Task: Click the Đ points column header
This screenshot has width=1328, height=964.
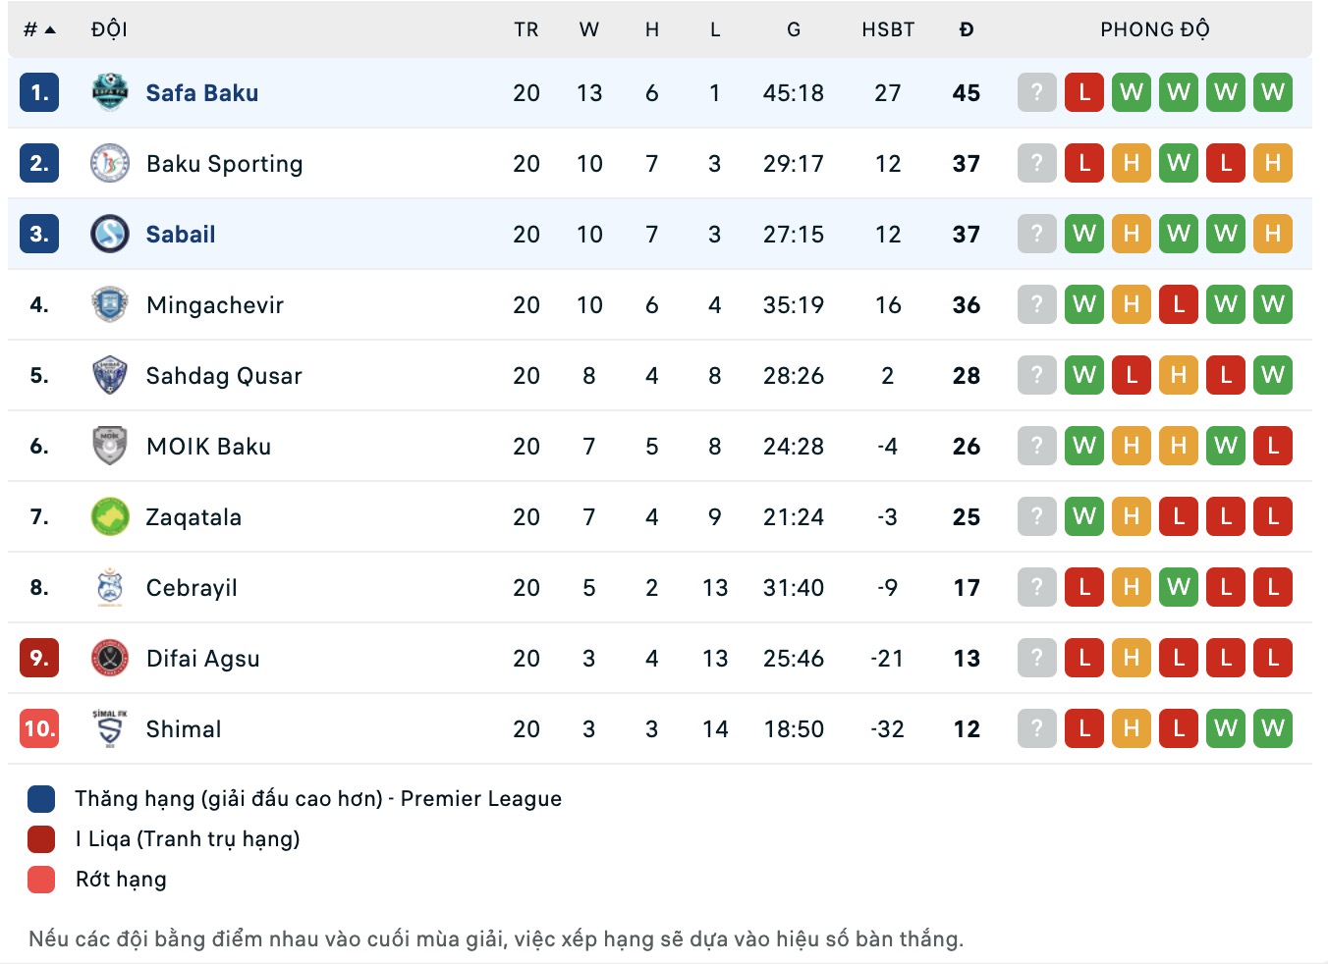Action: 967,28
